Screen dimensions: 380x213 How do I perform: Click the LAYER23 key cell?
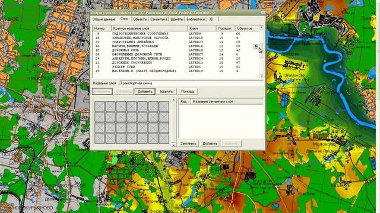[195, 42]
